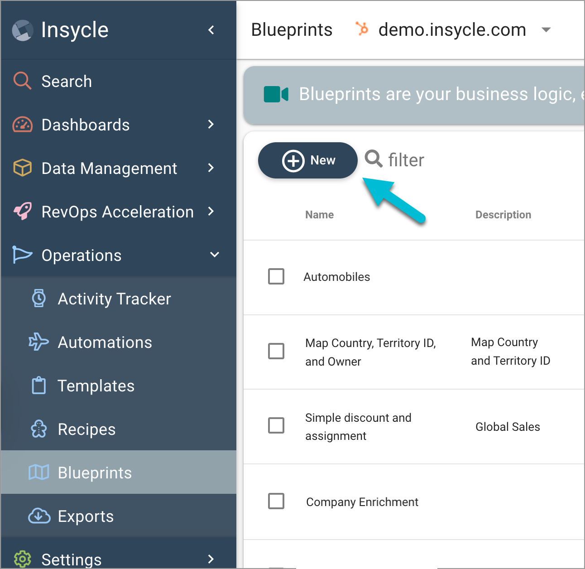Click the Blueprints are your business logic banner
The height and width of the screenshot is (569, 585).
[414, 95]
